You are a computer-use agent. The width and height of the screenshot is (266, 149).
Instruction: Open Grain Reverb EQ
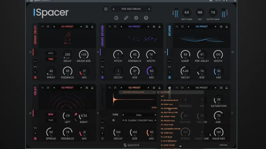coord(102,67)
